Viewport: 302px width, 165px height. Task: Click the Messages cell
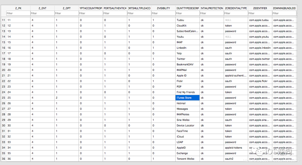pyautogui.click(x=187, y=109)
